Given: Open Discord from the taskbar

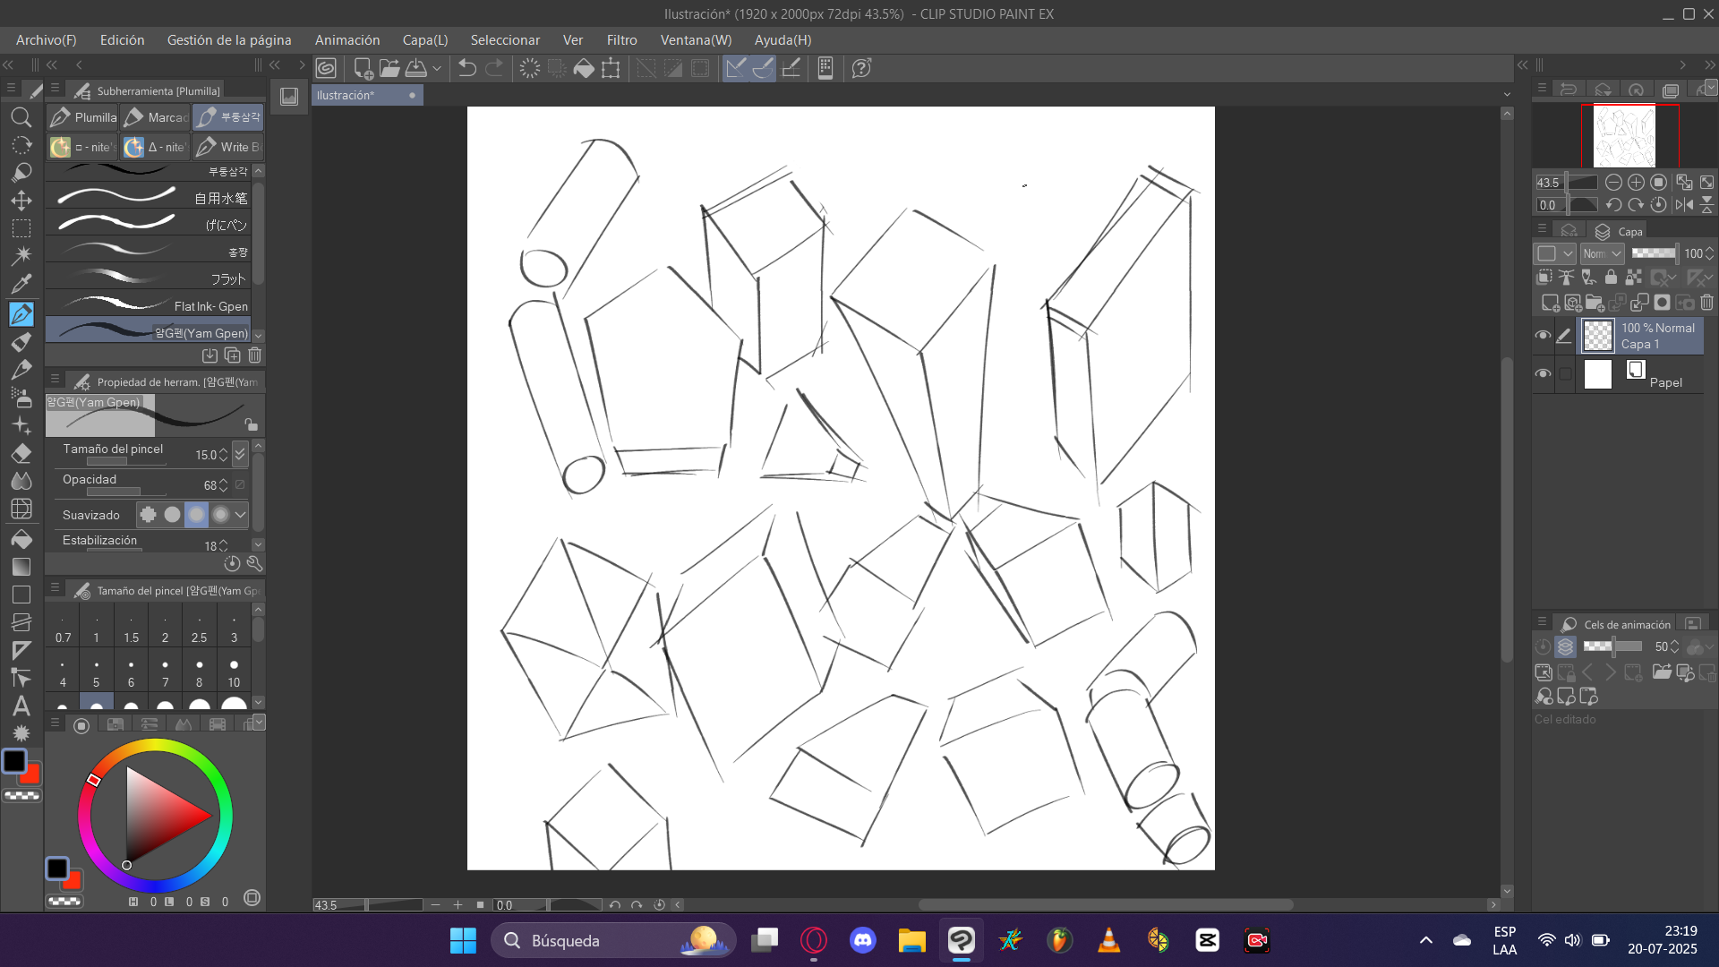Looking at the screenshot, I should (862, 940).
